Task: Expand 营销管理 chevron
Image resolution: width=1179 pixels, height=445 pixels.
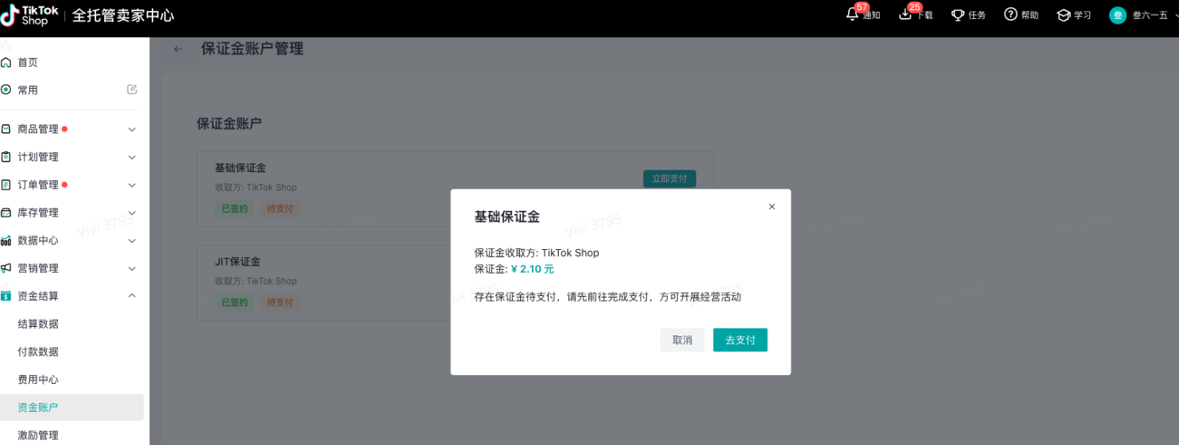Action: pos(133,268)
